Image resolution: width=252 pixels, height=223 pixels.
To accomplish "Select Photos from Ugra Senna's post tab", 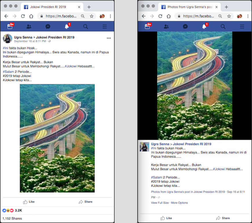I will pos(188,7).
